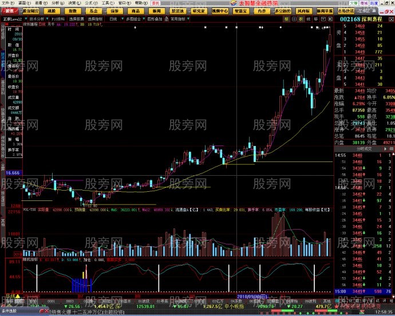Close the 条件选股 panel
The image size is (395, 316).
click(46, 311)
